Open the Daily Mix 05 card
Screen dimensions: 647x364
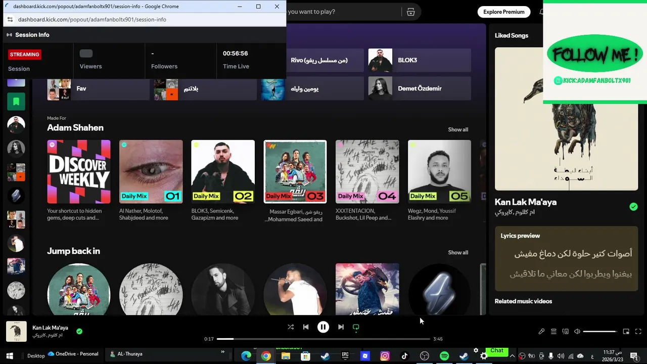(439, 181)
